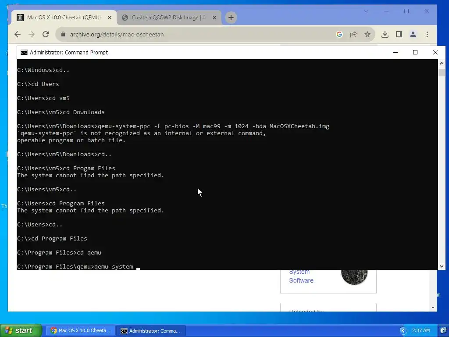Screen dimensions: 449x337
Task: Click the 'C:\Users\vm5>cd Downloads' line
Action: point(61,112)
